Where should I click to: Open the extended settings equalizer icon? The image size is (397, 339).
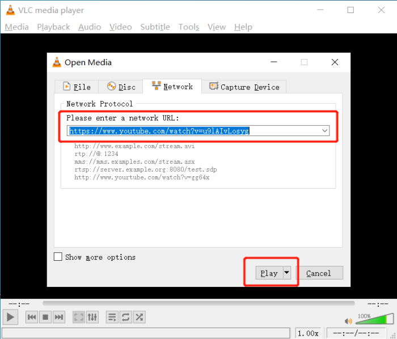click(x=92, y=317)
